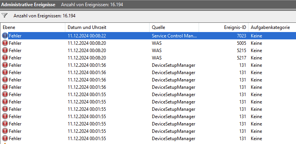Select last DeviceSetupManager event at 00:01:56
This screenshot has width=296, height=144.
coord(148,87)
